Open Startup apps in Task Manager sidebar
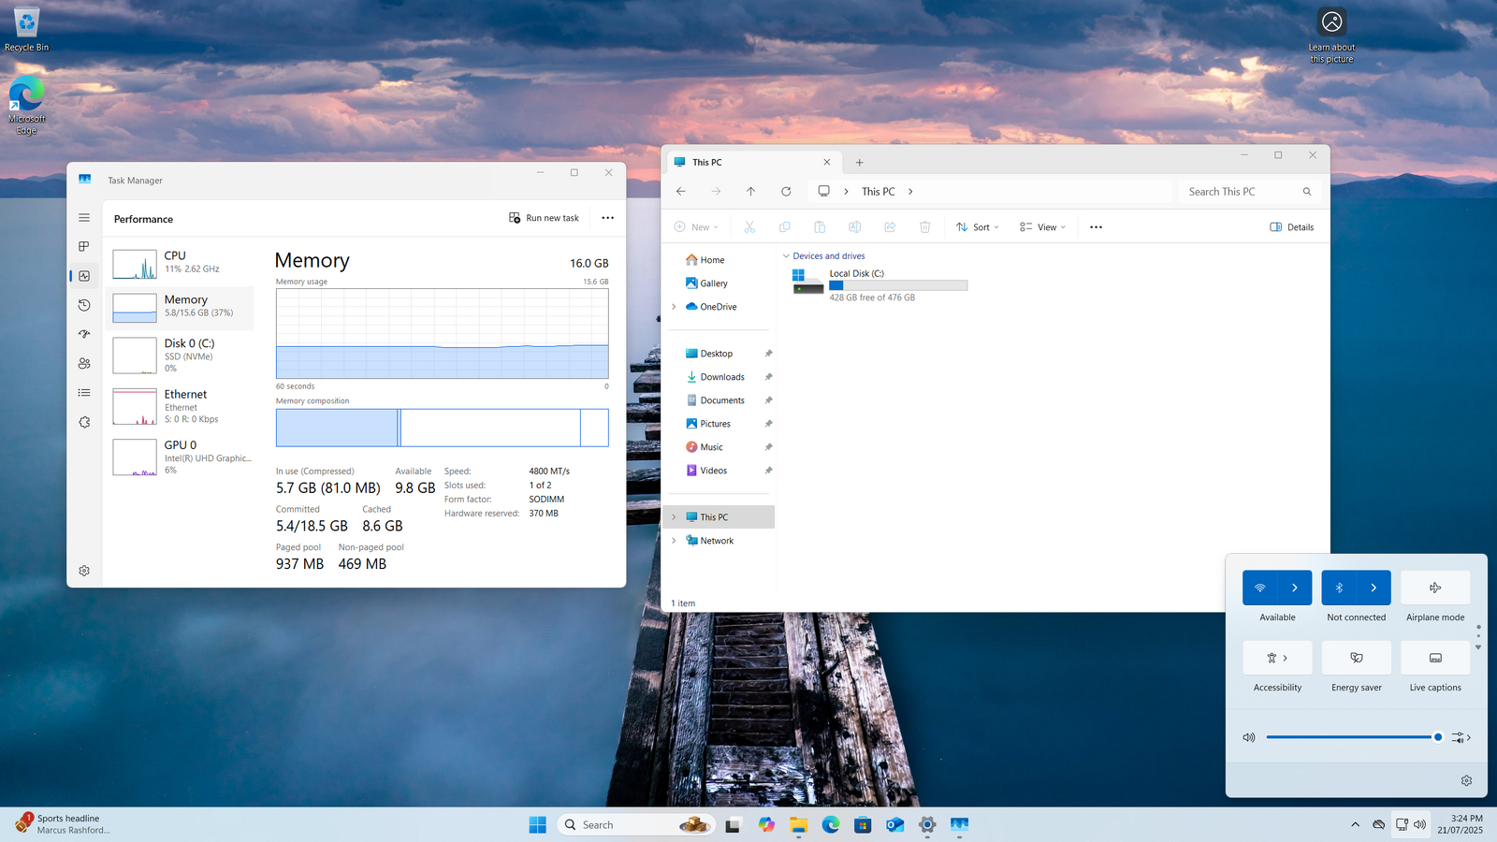The width and height of the screenshot is (1497, 842). tap(84, 334)
